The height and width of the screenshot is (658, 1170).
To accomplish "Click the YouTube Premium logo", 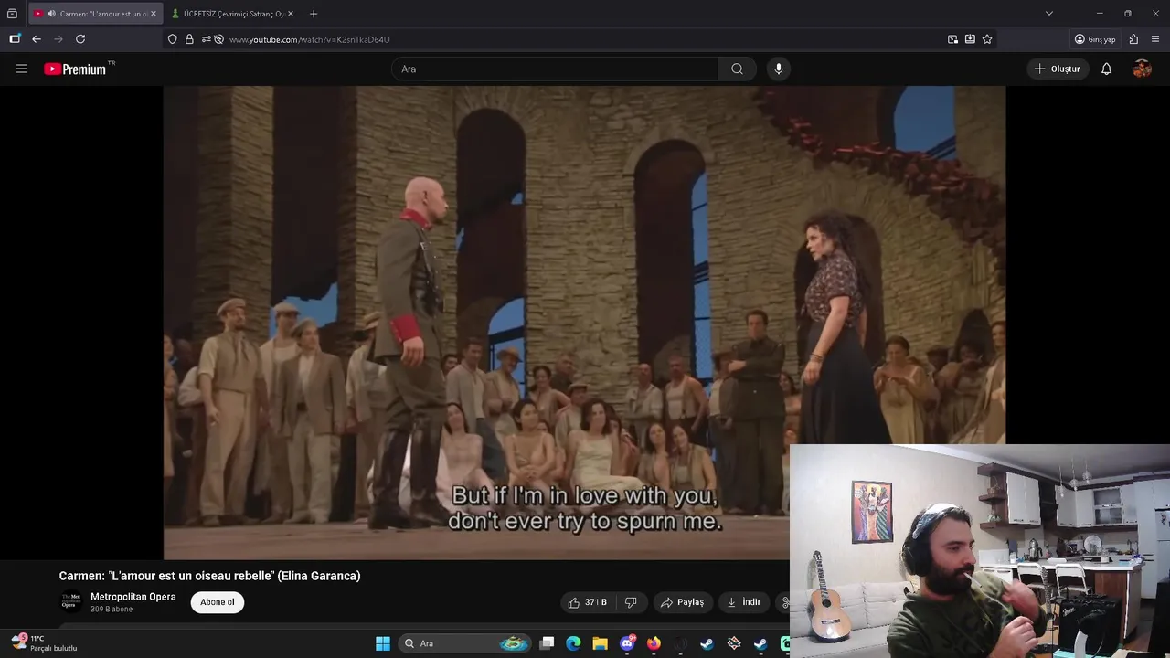I will [x=75, y=69].
